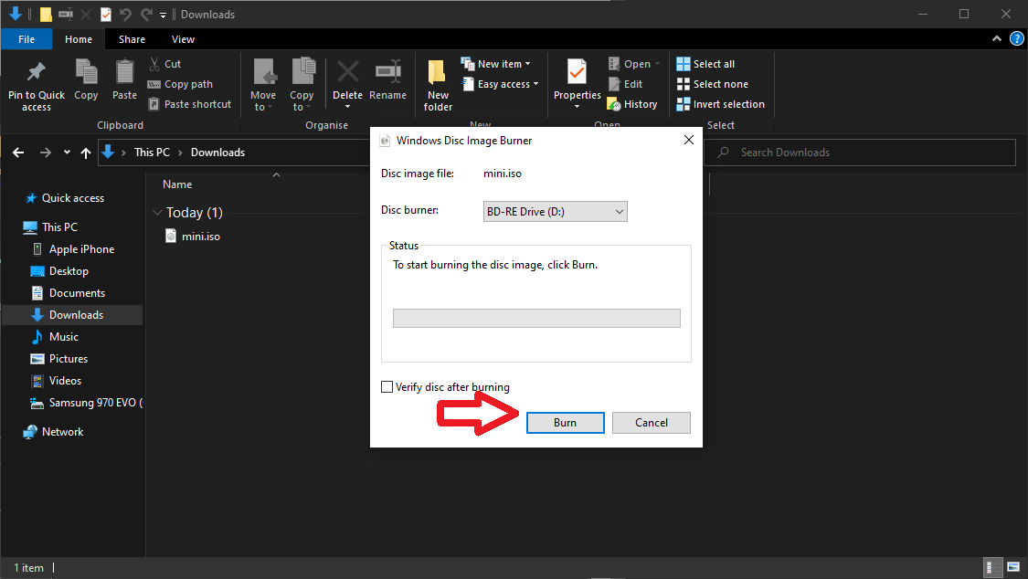Click the Redo quick-access toolbar icon
The width and height of the screenshot is (1028, 579).
click(x=146, y=14)
